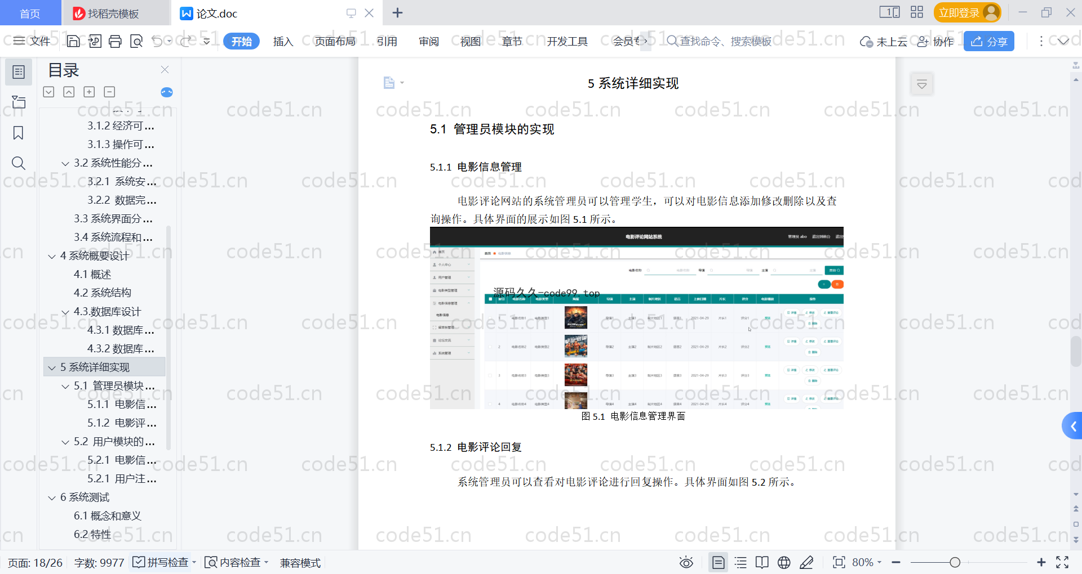
Task: Open the outline panel icon in sidebar
Action: (19, 72)
